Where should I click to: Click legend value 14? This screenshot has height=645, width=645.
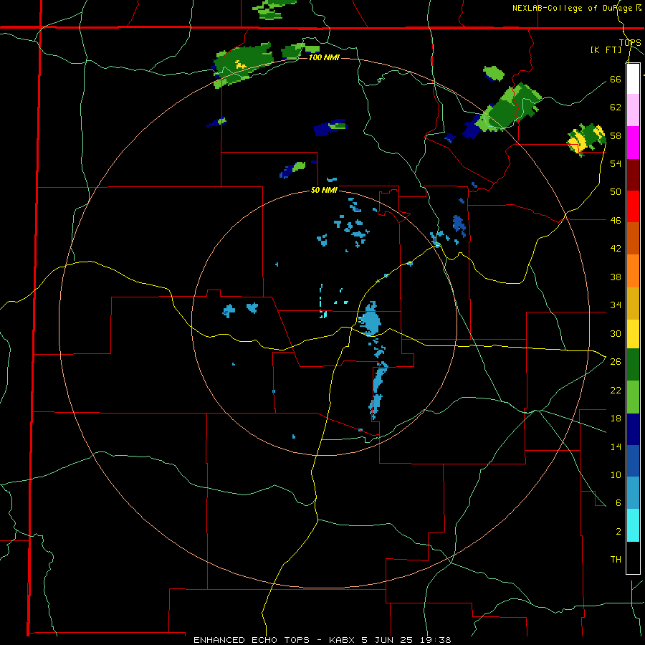coord(616,446)
